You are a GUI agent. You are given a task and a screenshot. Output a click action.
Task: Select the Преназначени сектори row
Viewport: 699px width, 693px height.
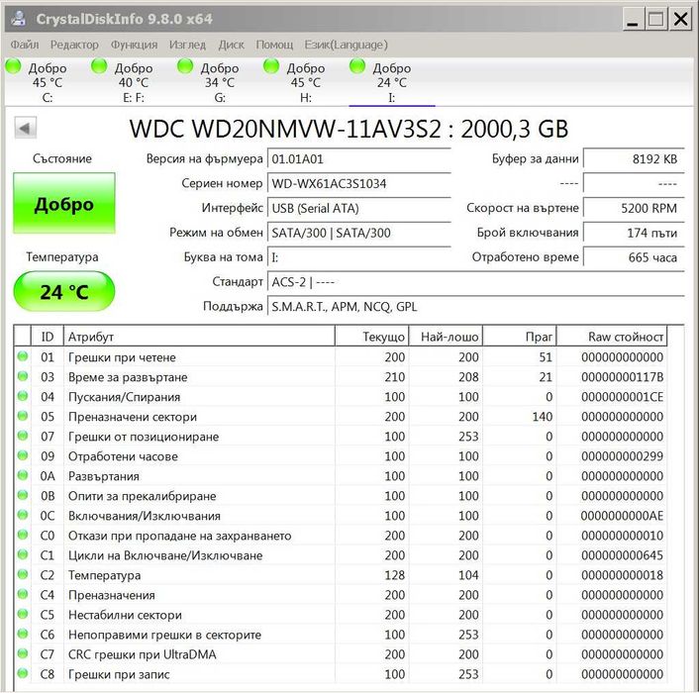pyautogui.click(x=341, y=417)
